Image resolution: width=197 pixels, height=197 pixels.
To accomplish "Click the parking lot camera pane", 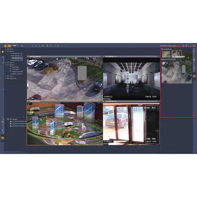I will [65, 78].
